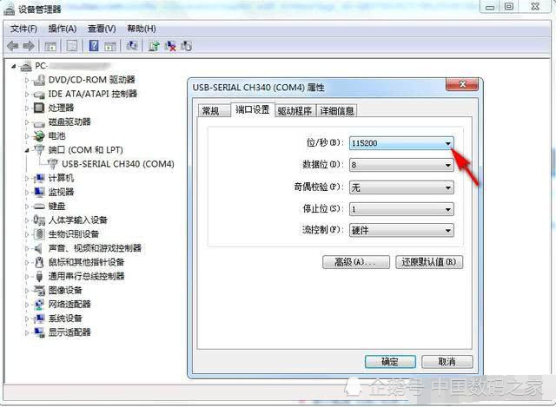Expand the 键盘 tree node
The height and width of the screenshot is (407, 556).
click(x=27, y=207)
